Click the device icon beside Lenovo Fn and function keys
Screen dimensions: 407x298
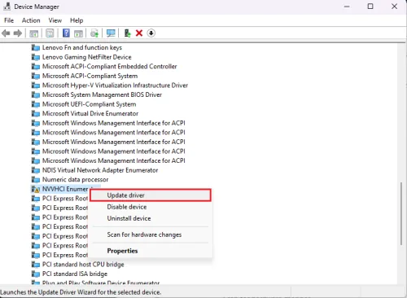tap(36, 48)
